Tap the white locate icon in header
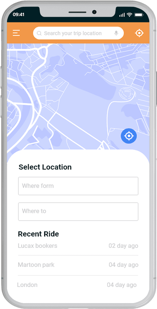This screenshot has width=157, height=309. pyautogui.click(x=139, y=33)
